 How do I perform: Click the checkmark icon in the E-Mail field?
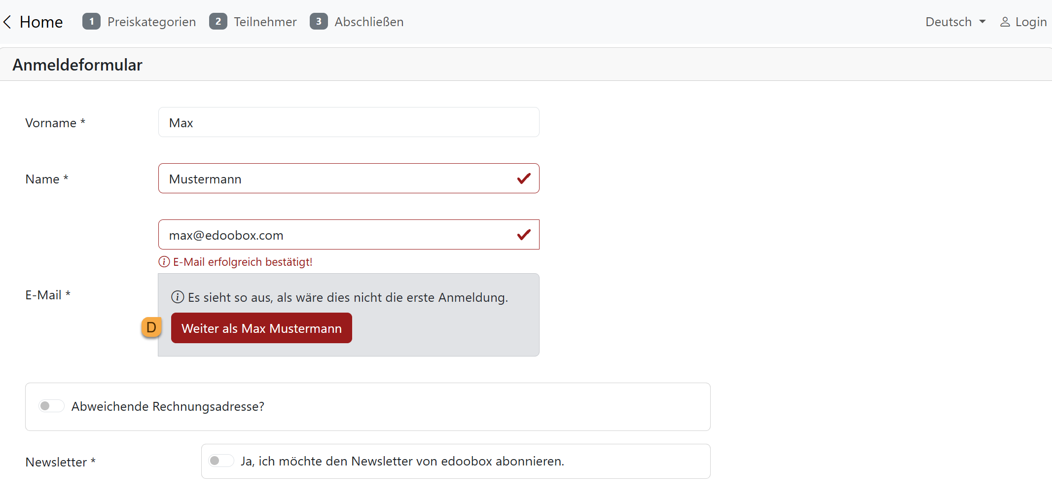(x=524, y=235)
